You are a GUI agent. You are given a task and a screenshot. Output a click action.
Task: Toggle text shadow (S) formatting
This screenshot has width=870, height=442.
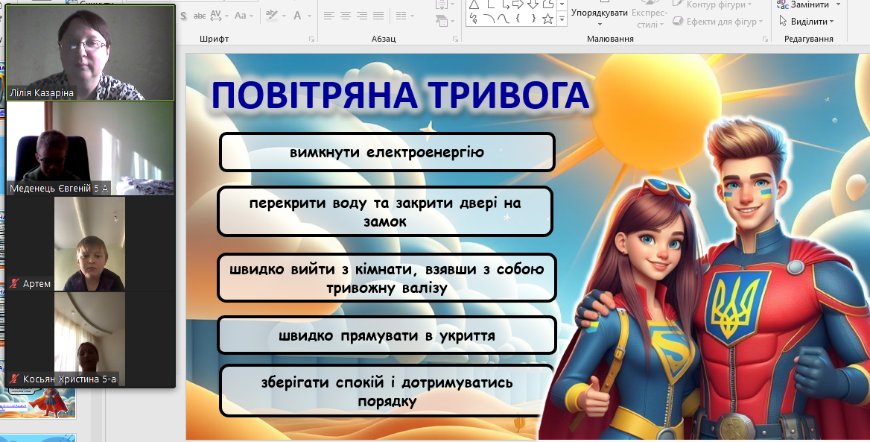(x=184, y=16)
